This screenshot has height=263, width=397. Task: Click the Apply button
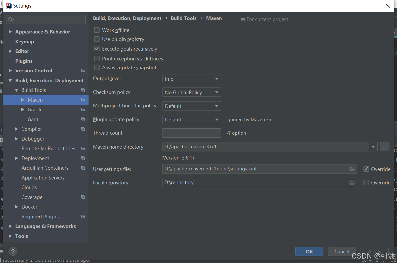[374, 252]
